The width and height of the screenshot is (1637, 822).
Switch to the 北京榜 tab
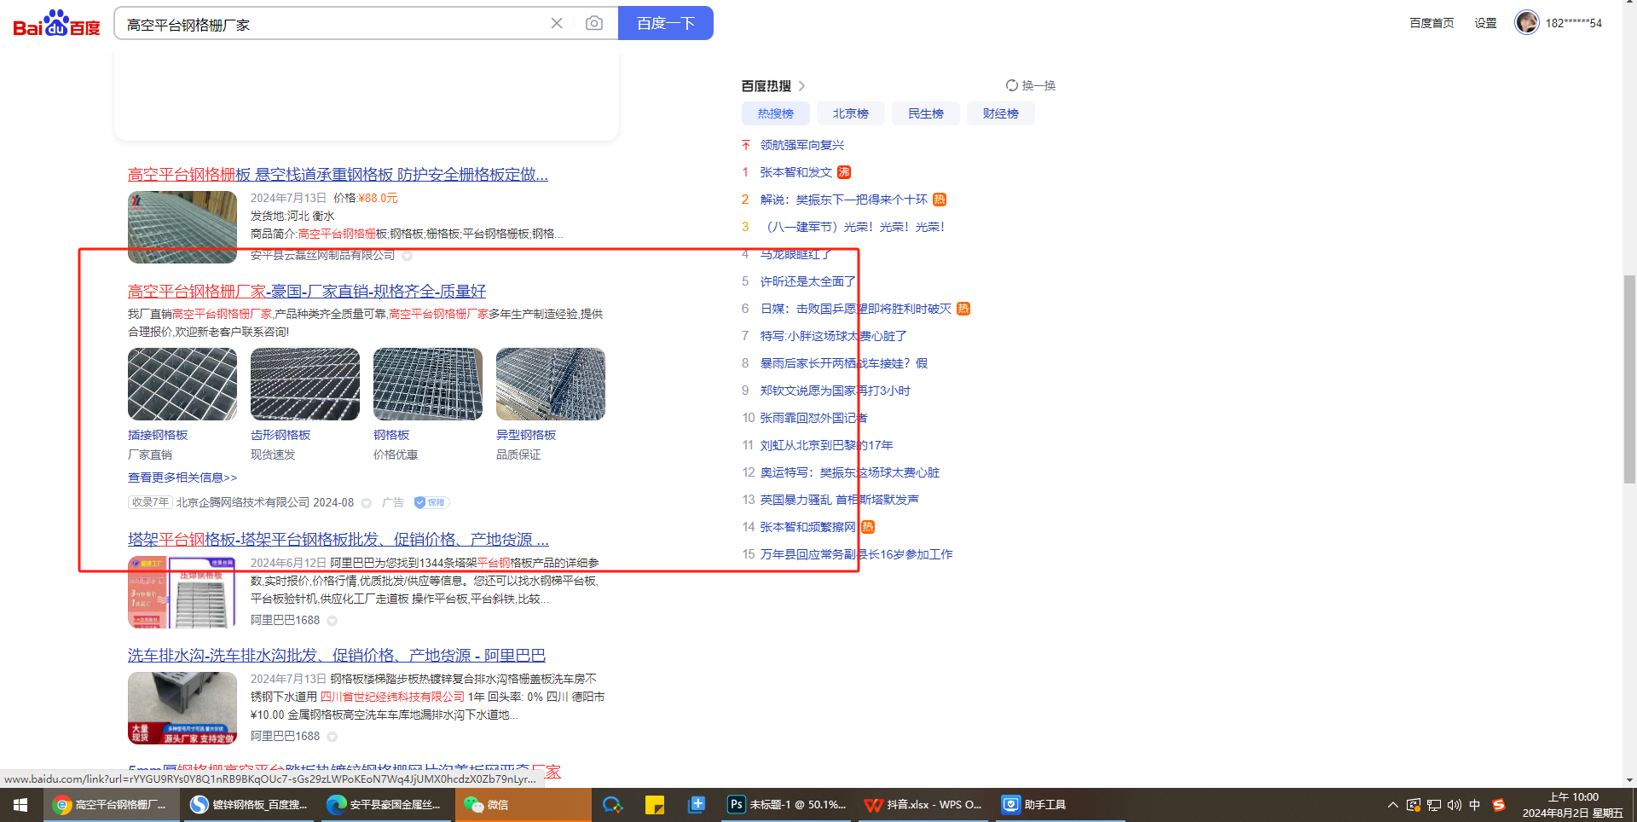tap(850, 113)
